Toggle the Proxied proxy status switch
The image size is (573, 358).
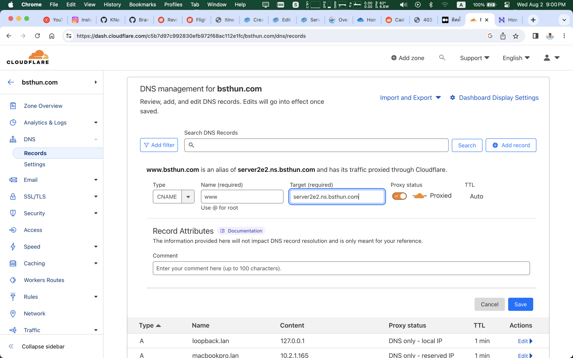[399, 196]
